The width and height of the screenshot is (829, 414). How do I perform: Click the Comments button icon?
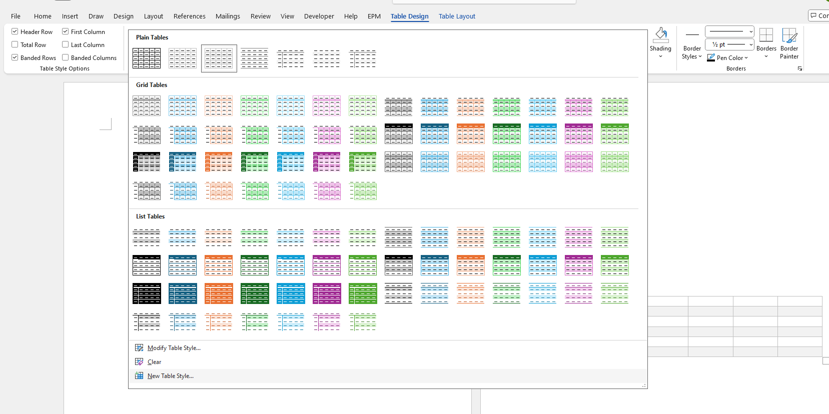coord(814,16)
